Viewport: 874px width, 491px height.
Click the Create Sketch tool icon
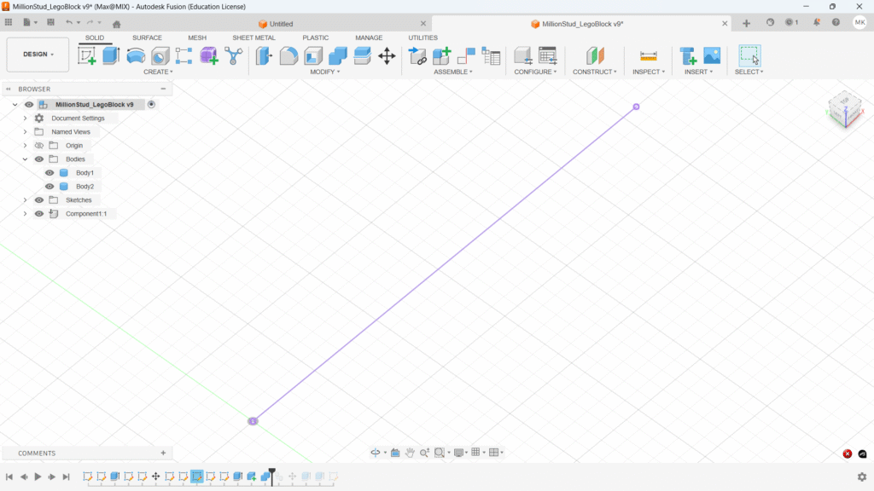[x=87, y=56]
